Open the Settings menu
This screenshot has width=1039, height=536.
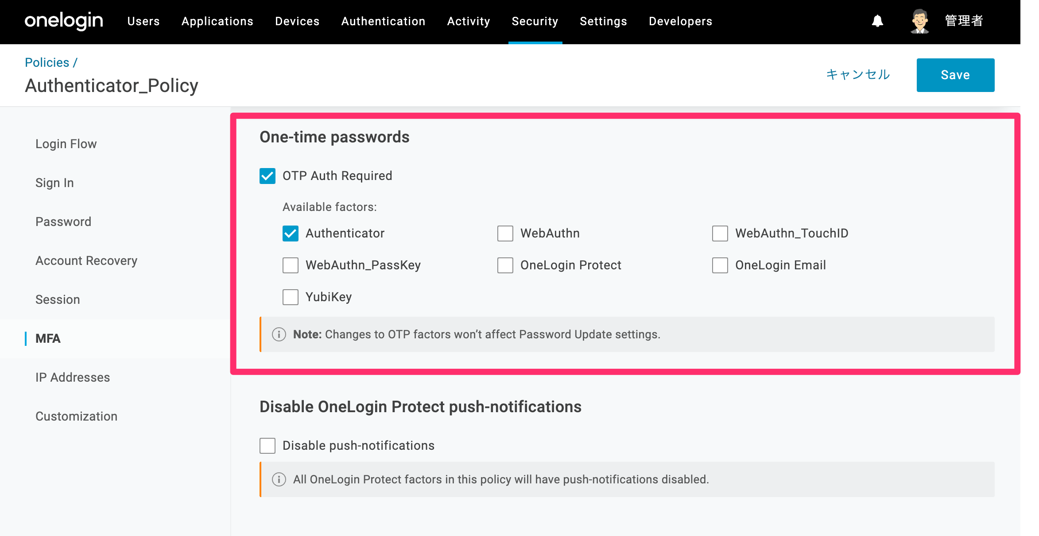(x=604, y=21)
